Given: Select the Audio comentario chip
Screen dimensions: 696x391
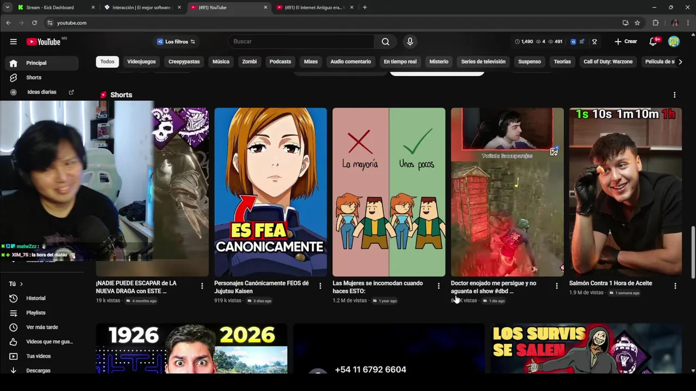Looking at the screenshot, I should pos(351,62).
